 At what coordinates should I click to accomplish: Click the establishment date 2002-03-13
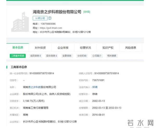pyautogui.click(x=99, y=101)
